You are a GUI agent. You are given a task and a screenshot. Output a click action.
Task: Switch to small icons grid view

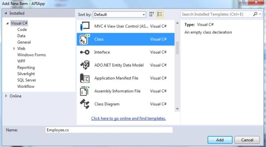(x=151, y=14)
